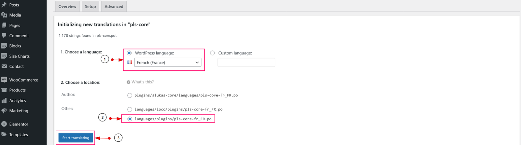Click the Marketing megaphone icon
The height and width of the screenshot is (145, 521).
click(4, 111)
